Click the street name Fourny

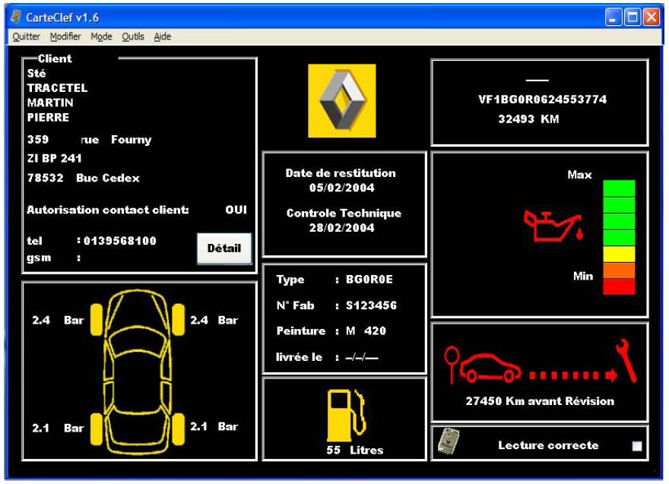[x=131, y=140]
